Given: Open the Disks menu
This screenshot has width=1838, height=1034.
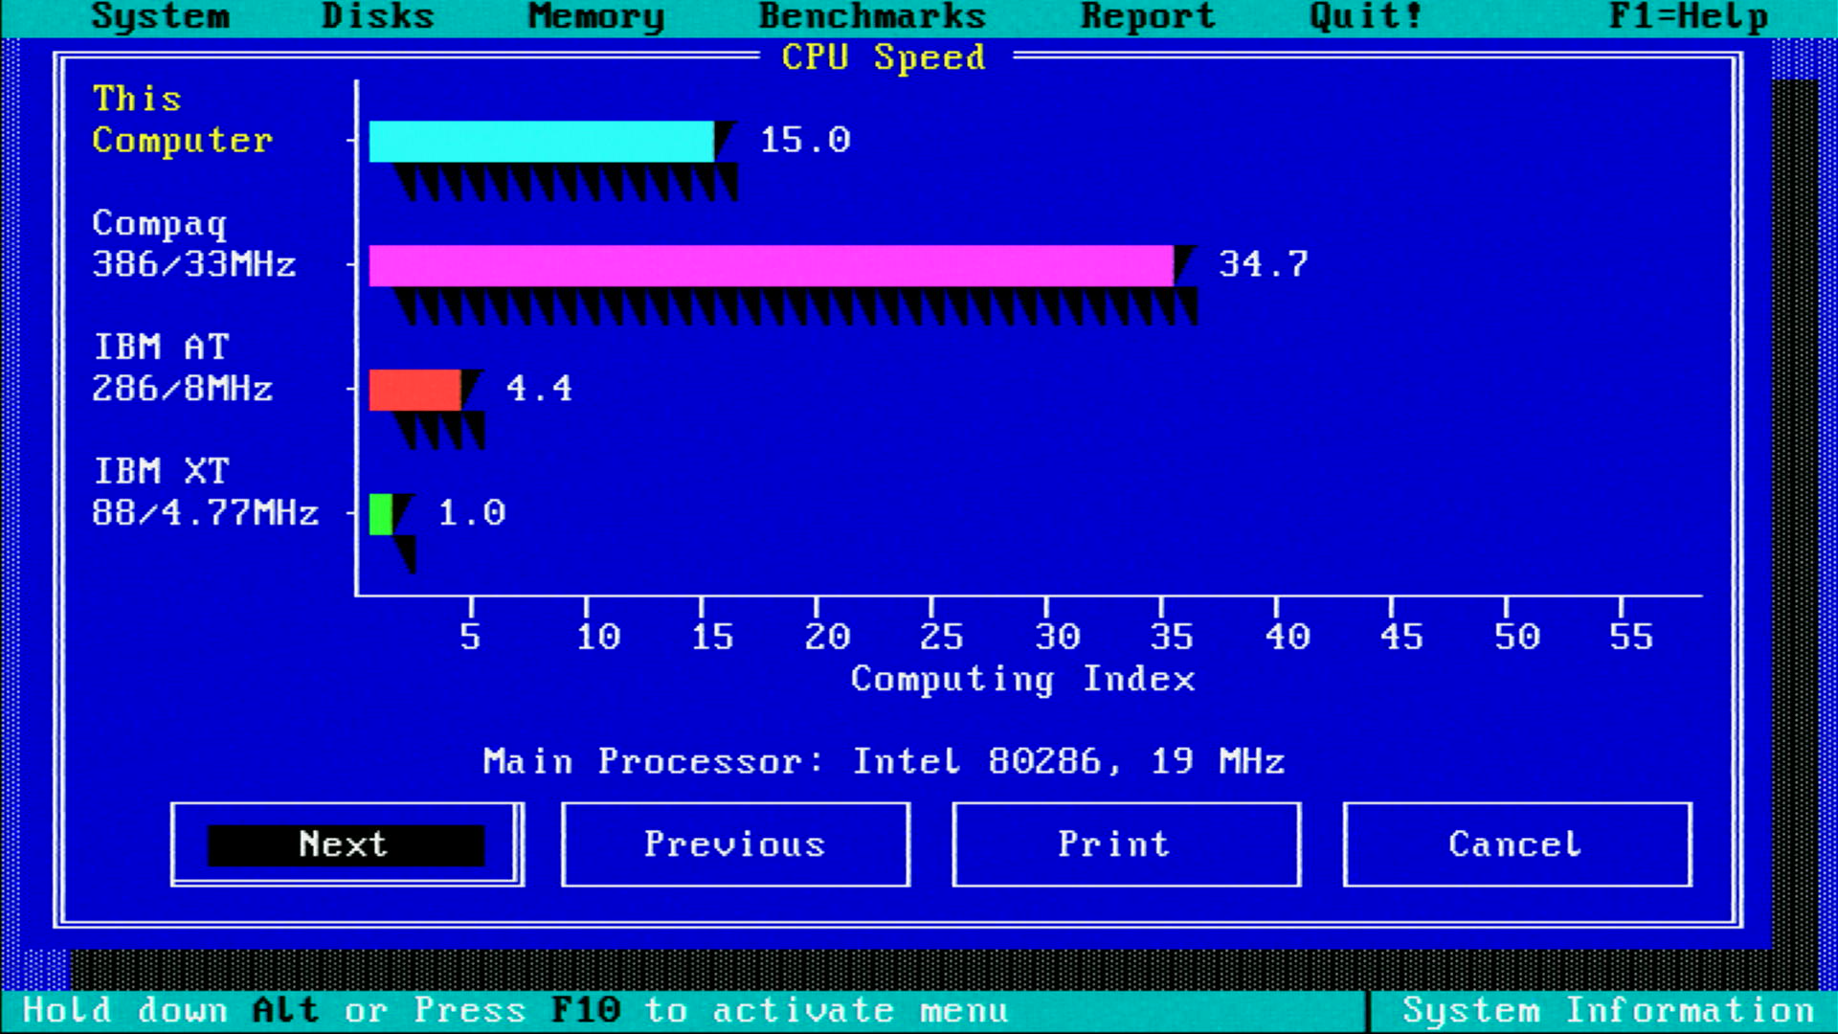Looking at the screenshot, I should click(x=378, y=16).
